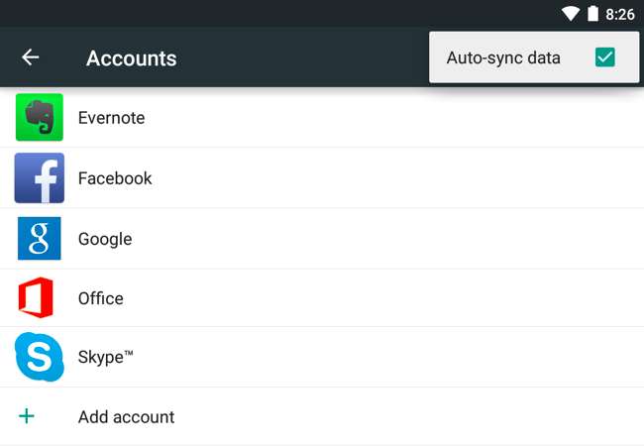Click the Facebook logo icon

click(40, 178)
